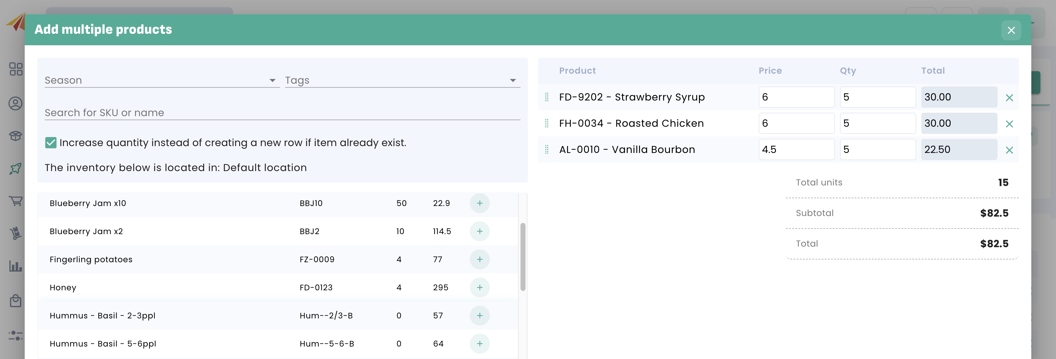The image size is (1056, 359).
Task: Add Blueberry Jam x2 via plus icon
Action: tap(479, 231)
